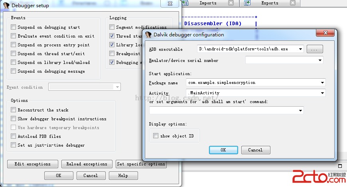Uncheck Thread start logging checkbox
Viewport: 347px width, 187px height.
pyautogui.click(x=112, y=36)
